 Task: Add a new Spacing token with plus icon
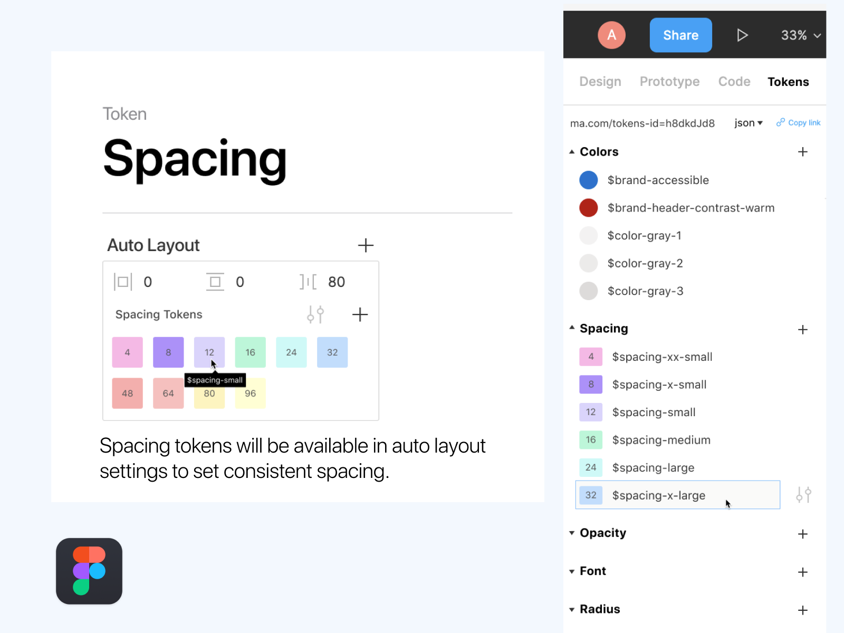tap(803, 329)
